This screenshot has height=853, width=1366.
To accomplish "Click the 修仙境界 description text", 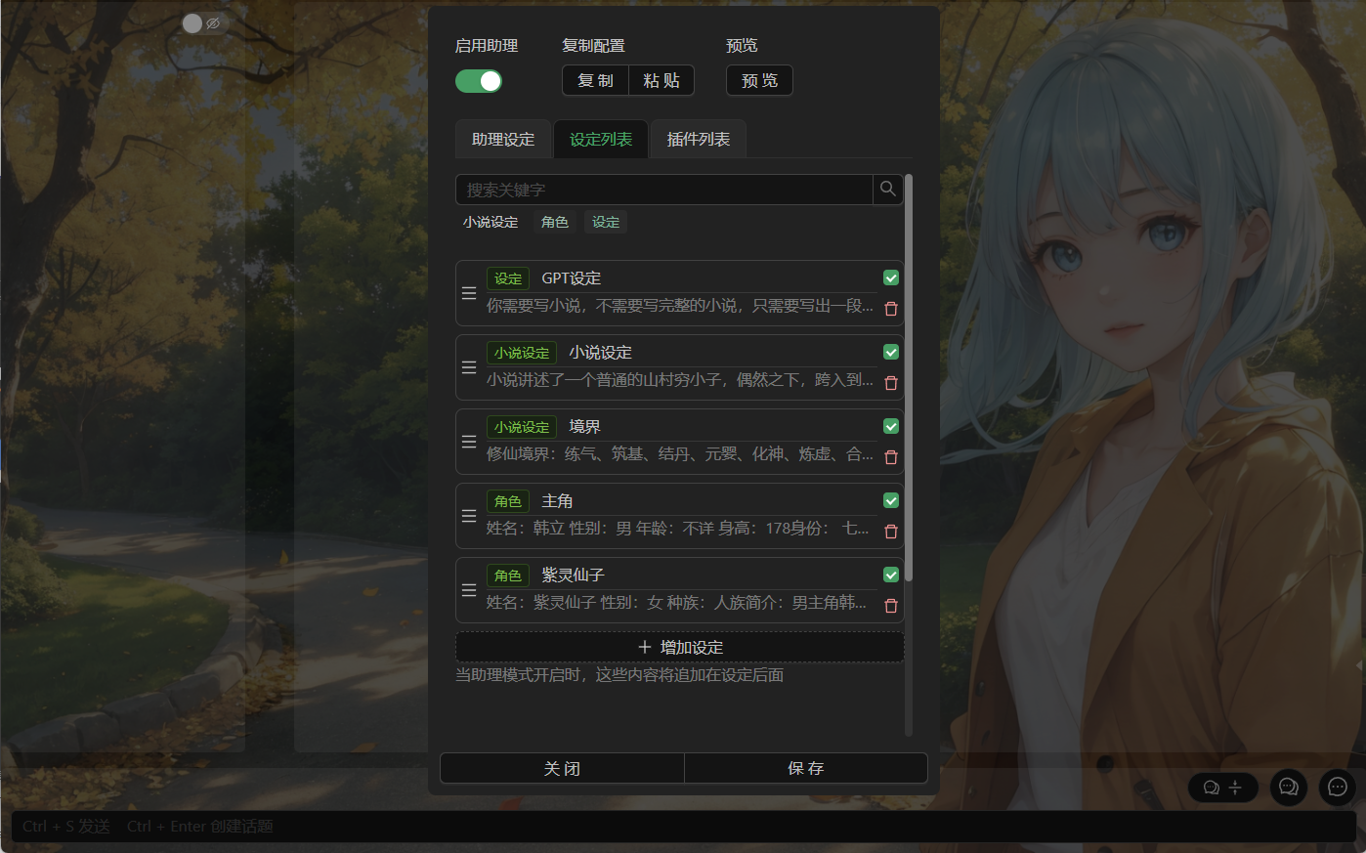I will (x=680, y=454).
